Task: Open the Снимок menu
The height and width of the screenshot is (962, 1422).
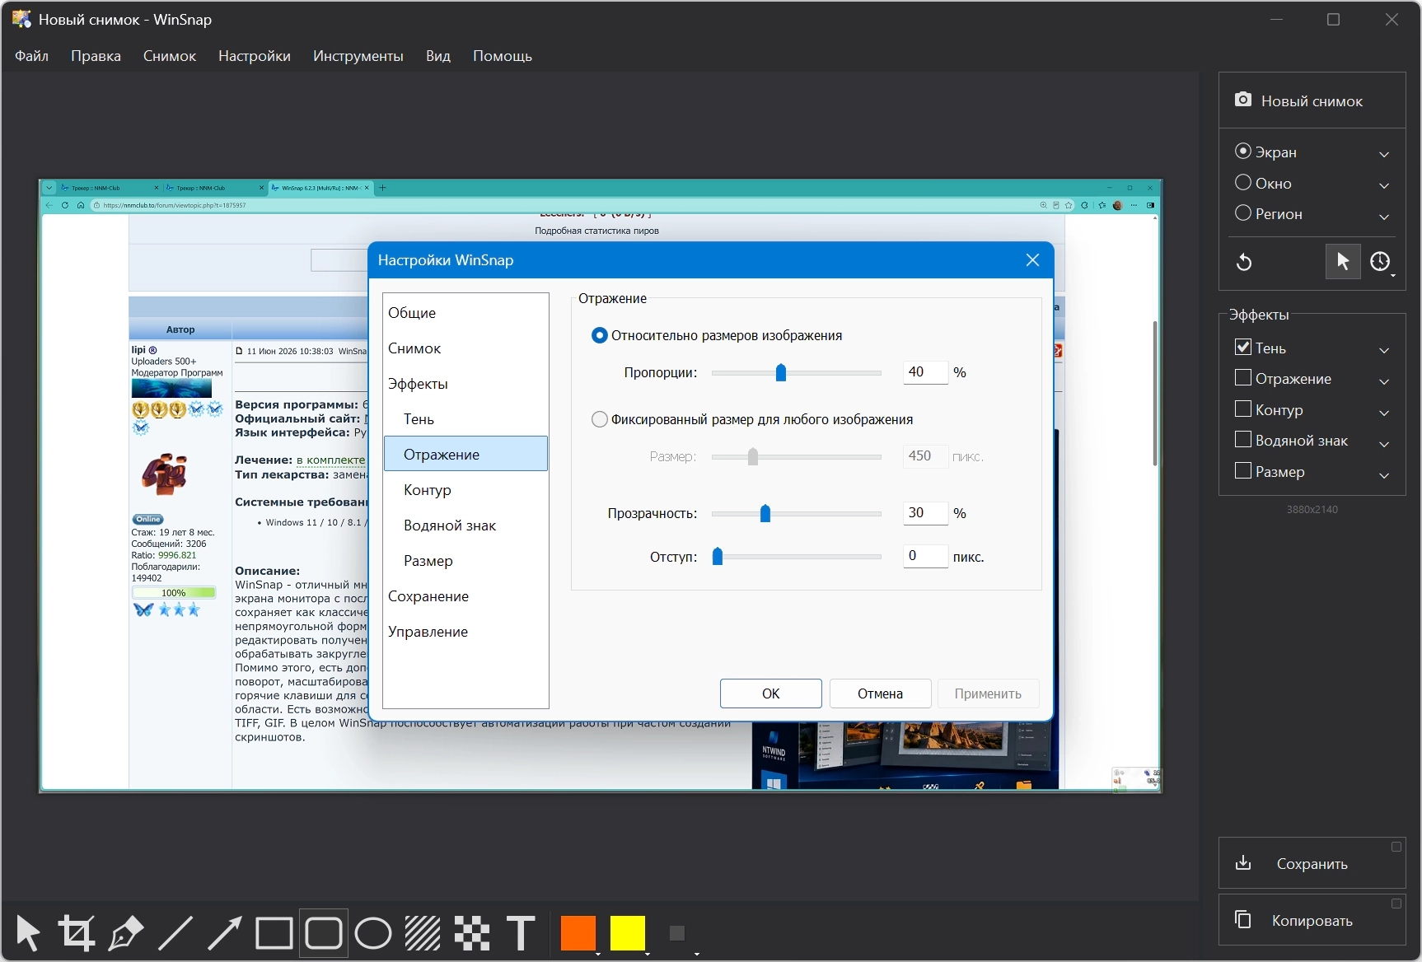Action: (x=170, y=56)
